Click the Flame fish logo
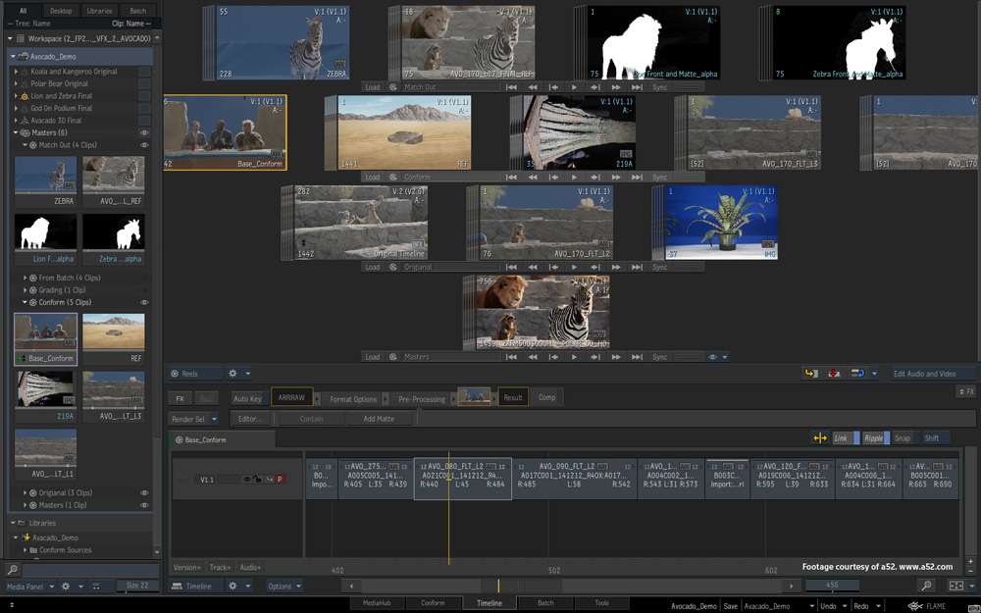Image resolution: width=981 pixels, height=613 pixels. click(915, 605)
